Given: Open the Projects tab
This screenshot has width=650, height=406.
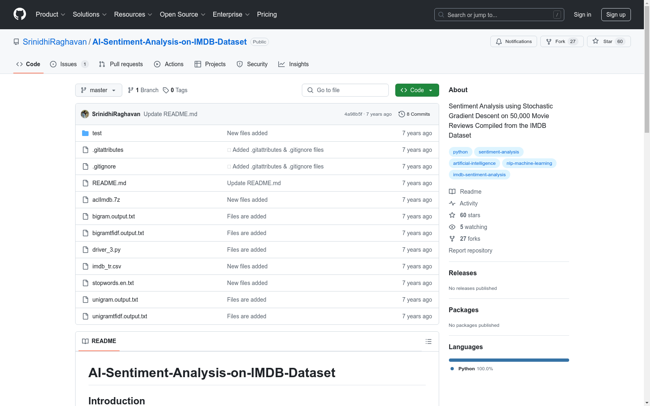Looking at the screenshot, I should [x=210, y=64].
